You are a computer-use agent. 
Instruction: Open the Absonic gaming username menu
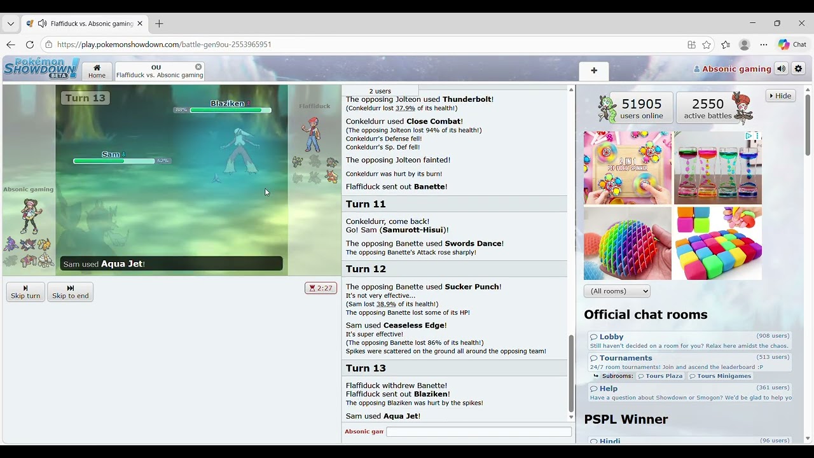coord(732,69)
